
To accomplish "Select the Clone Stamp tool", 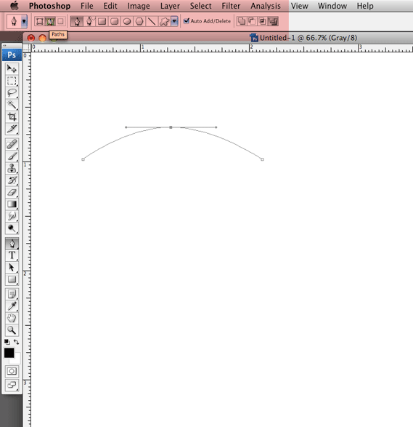I will [12, 168].
